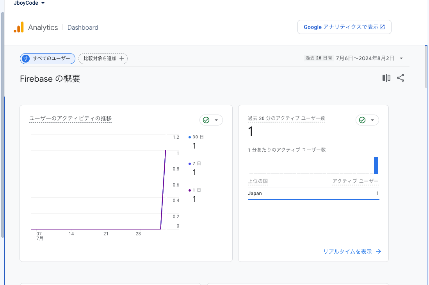The image size is (429, 285).
Task: Click the '30 日' legend entry
Action: click(196, 137)
